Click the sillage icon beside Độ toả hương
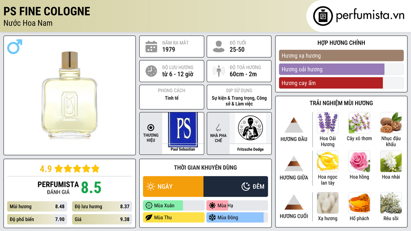The width and height of the screenshot is (411, 231). point(219,71)
